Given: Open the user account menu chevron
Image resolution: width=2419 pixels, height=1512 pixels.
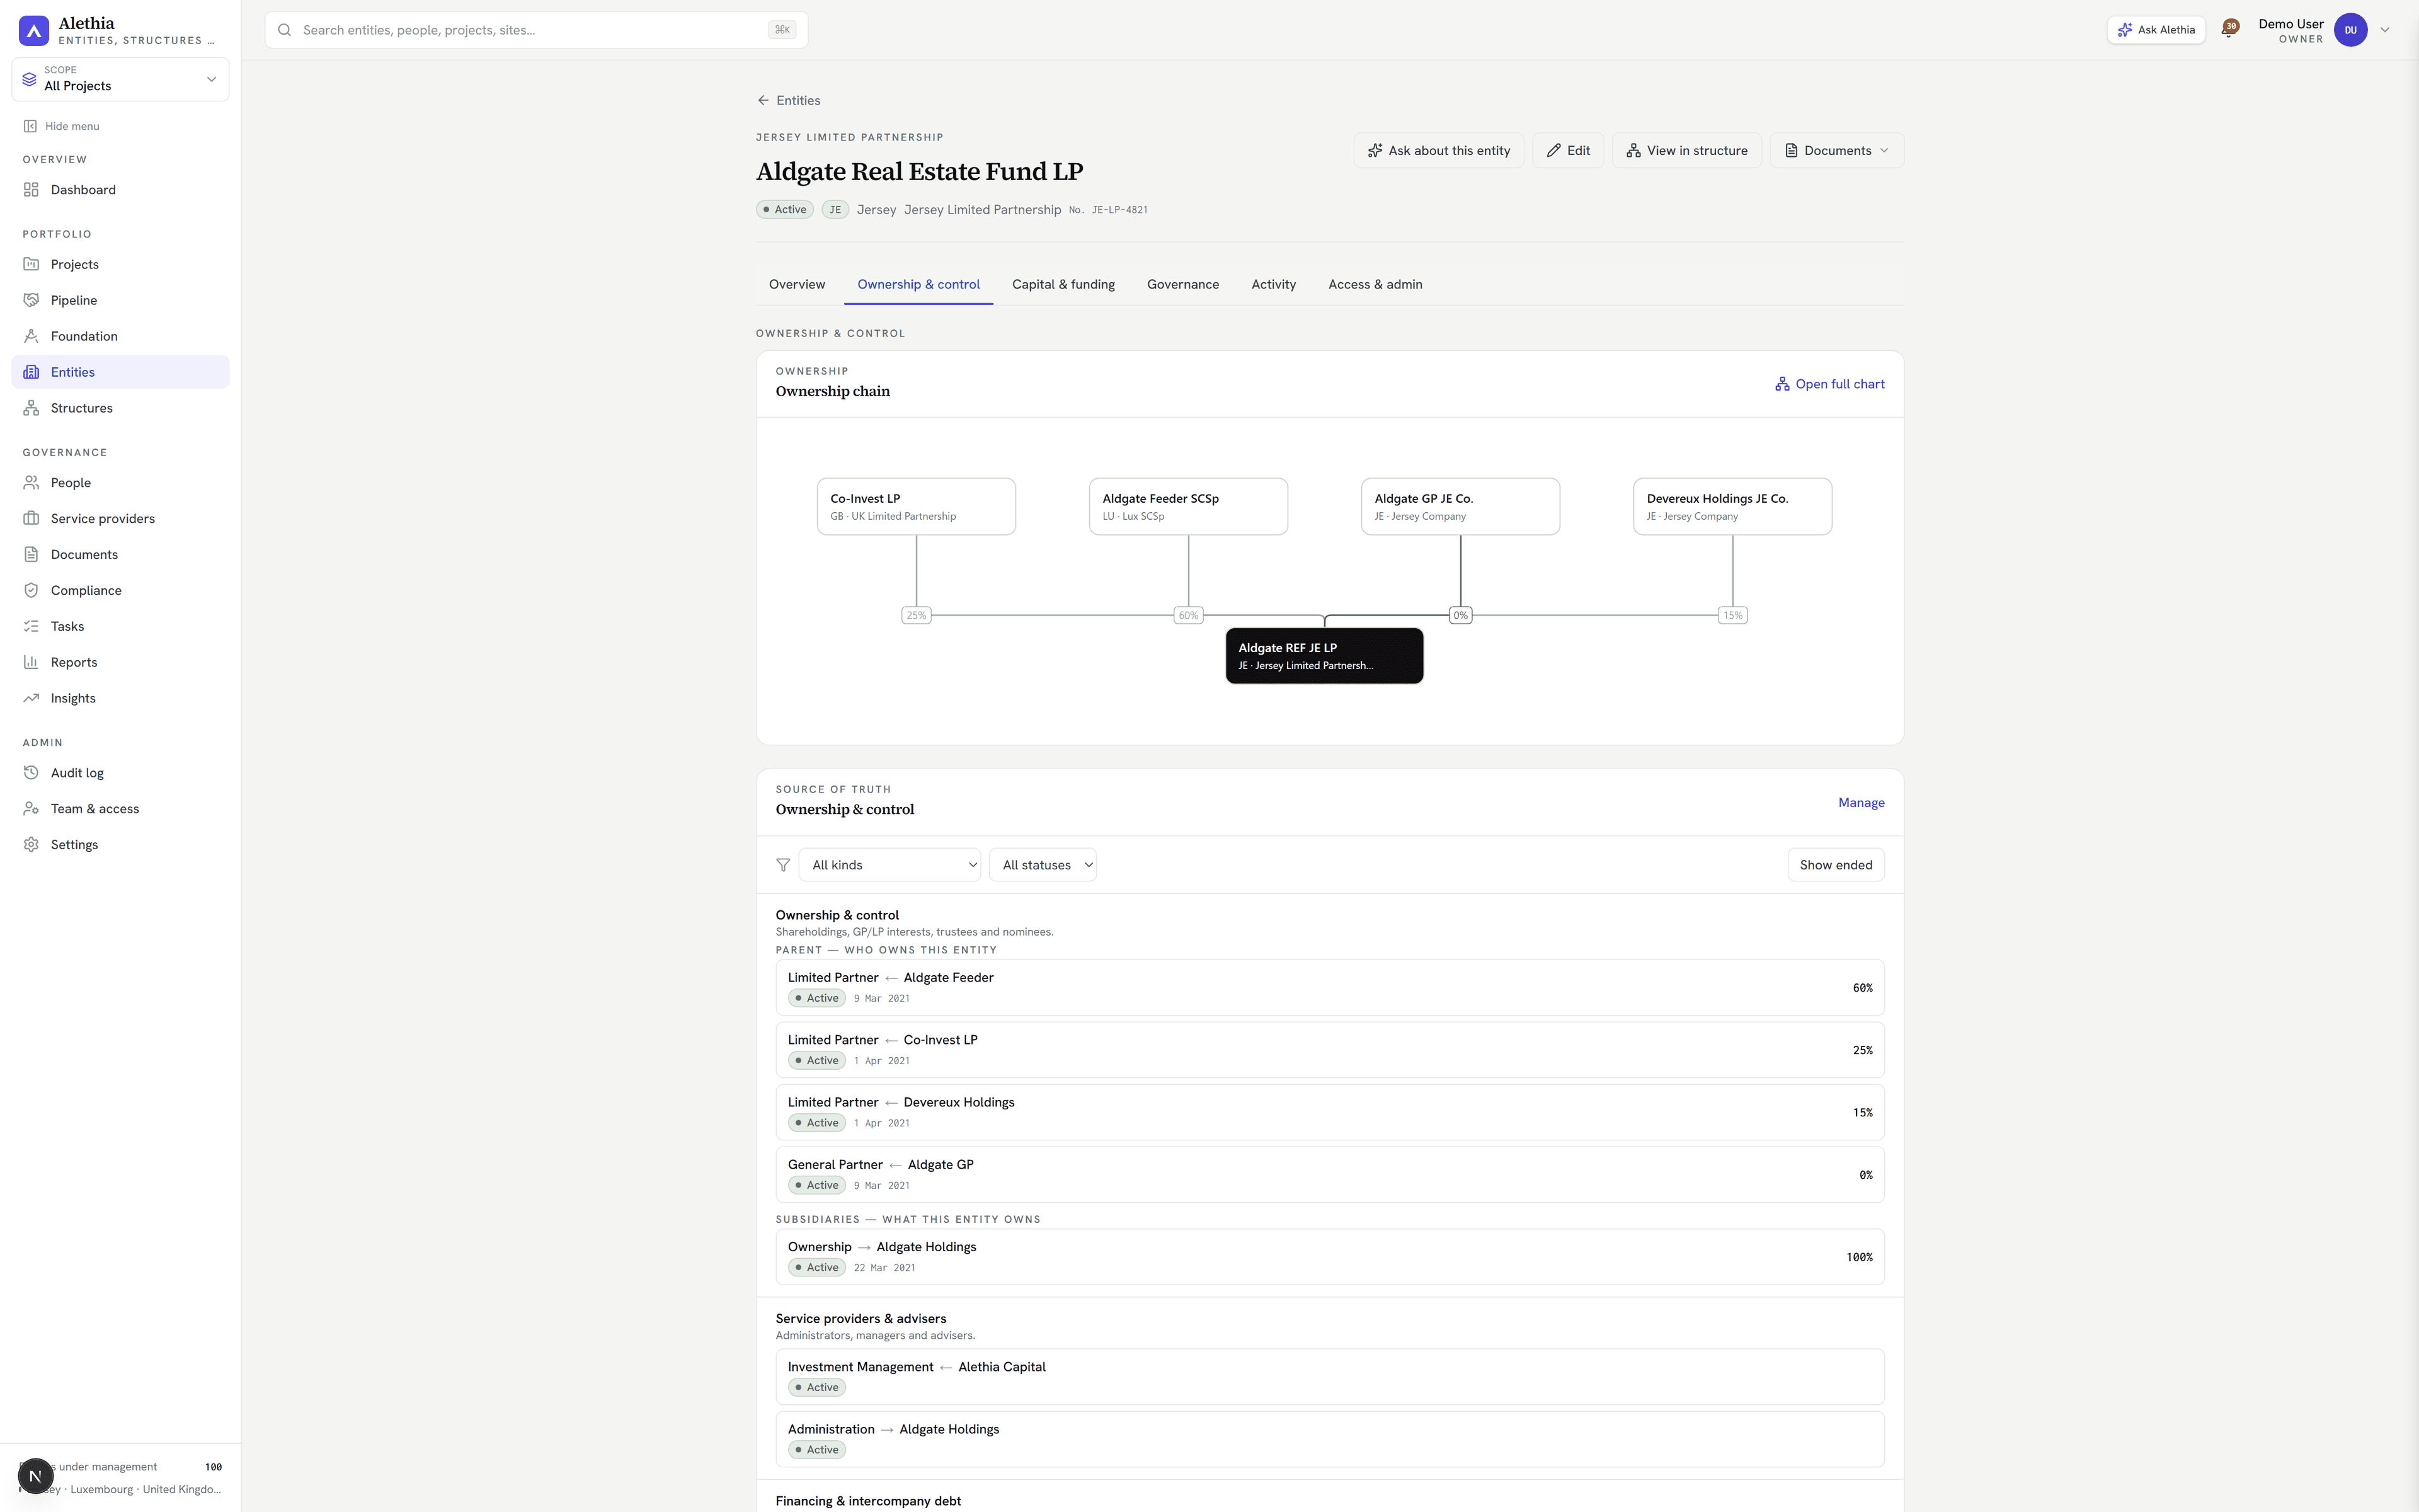Looking at the screenshot, I should click(x=2385, y=30).
